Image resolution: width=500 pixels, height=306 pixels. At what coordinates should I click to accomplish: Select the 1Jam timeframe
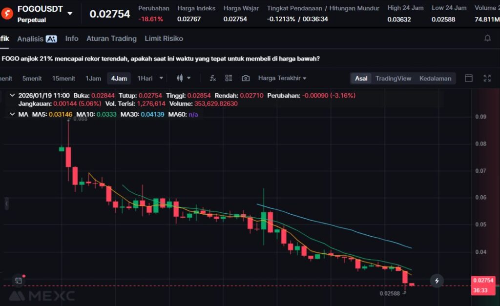[93, 78]
